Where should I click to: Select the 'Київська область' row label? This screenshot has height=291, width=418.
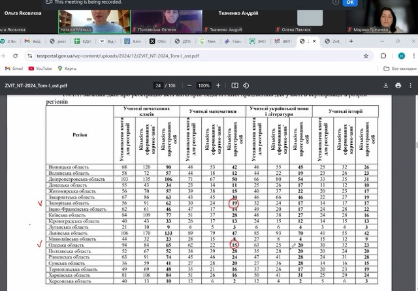[67, 215]
